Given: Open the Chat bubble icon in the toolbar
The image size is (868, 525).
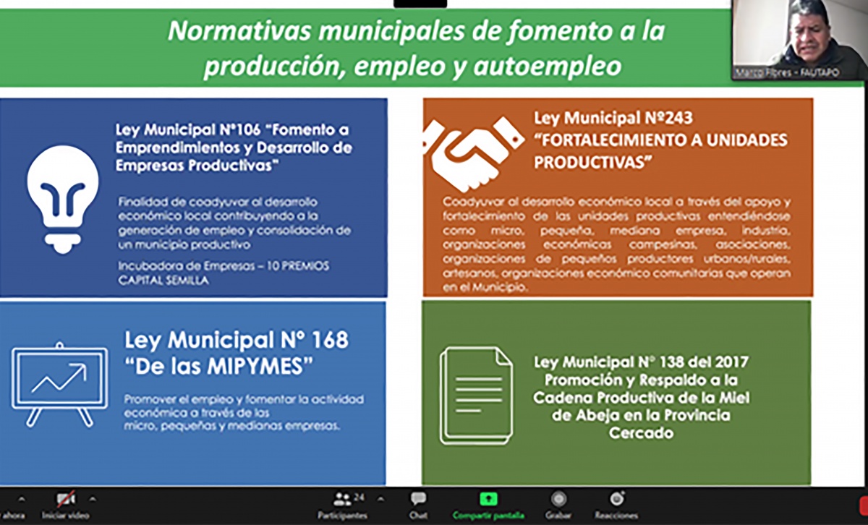Looking at the screenshot, I should (417, 498).
